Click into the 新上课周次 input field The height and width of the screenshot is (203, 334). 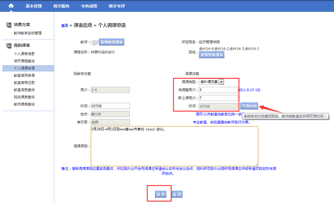218,98
